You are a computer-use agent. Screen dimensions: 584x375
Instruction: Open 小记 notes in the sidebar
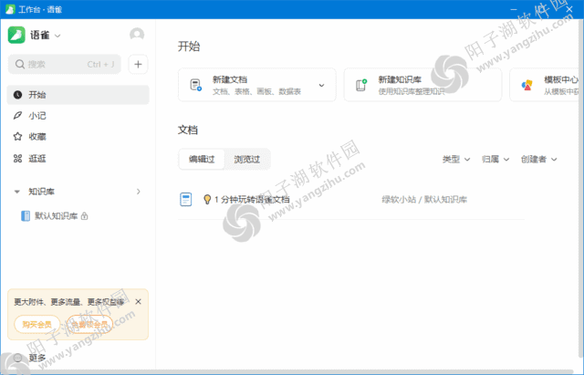78,116
